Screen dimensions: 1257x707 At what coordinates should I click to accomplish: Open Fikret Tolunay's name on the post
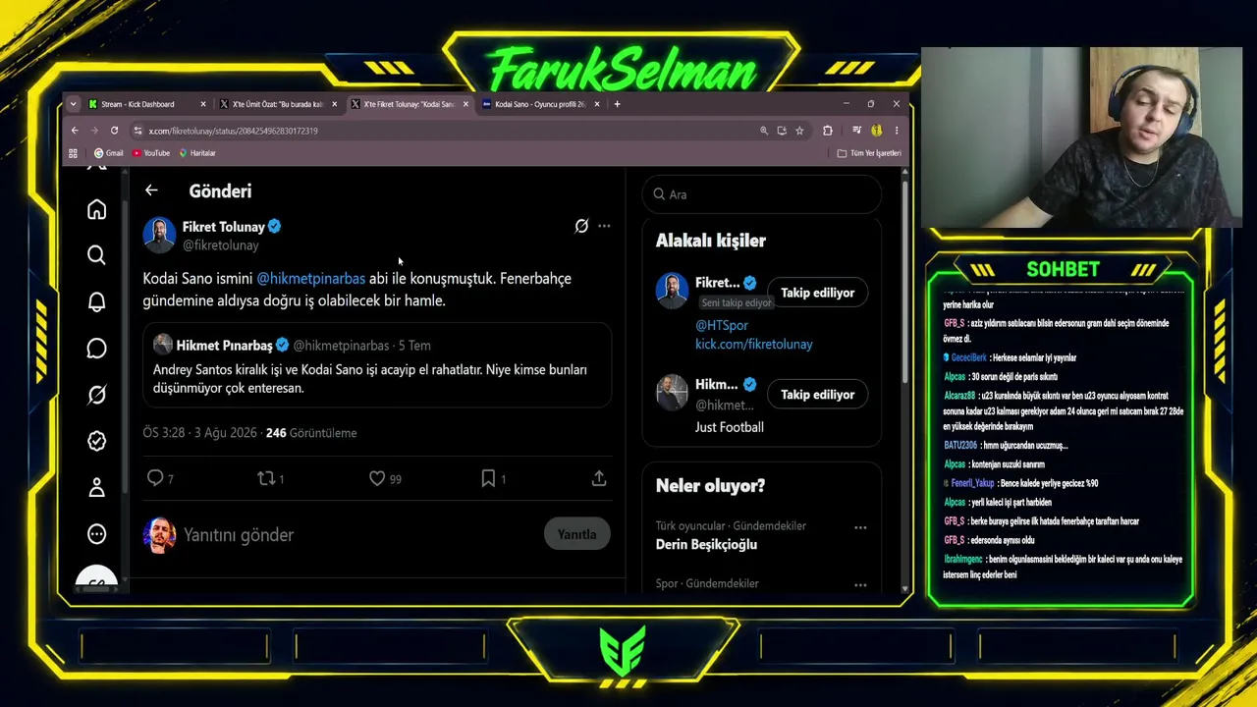click(x=223, y=227)
